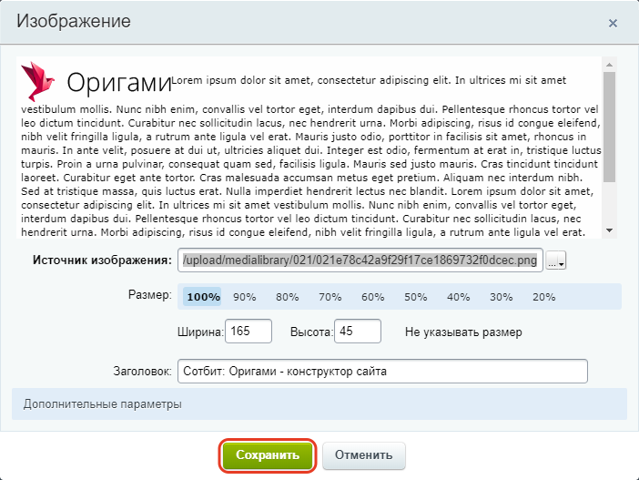Focus the Источник изображения path field

click(360, 260)
